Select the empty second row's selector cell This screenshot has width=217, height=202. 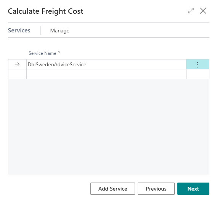pos(17,74)
